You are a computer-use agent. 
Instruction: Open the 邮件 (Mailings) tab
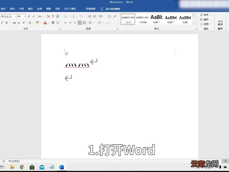click(30, 9)
